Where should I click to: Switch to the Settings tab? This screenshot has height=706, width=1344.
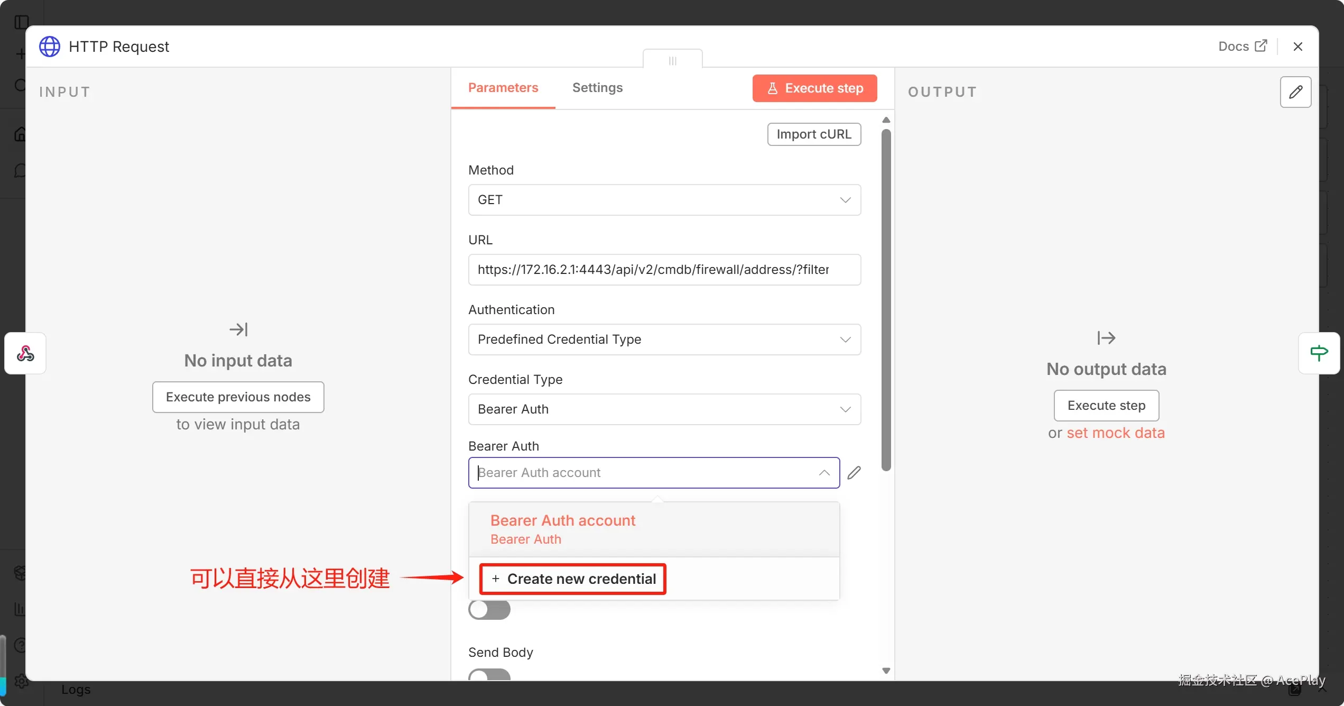click(x=597, y=88)
